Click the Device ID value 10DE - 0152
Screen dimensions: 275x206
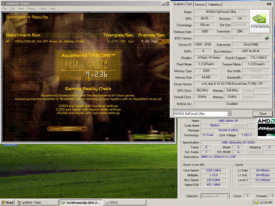(x=203, y=45)
